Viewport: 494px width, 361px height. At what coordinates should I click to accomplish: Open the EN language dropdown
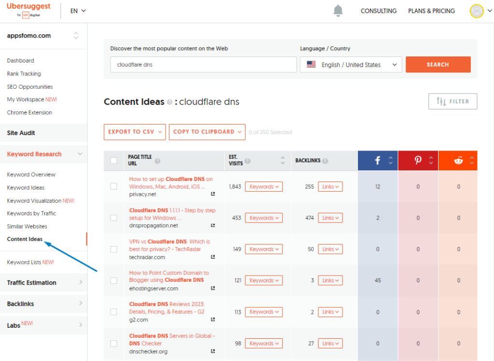click(x=78, y=11)
